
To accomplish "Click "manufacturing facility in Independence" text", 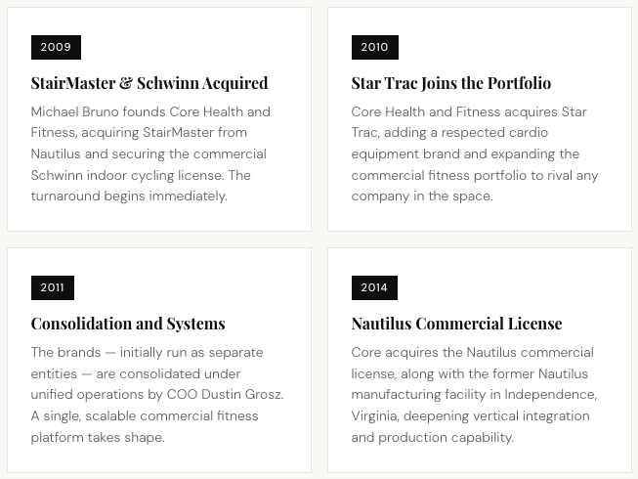I will pyautogui.click(x=471, y=394).
